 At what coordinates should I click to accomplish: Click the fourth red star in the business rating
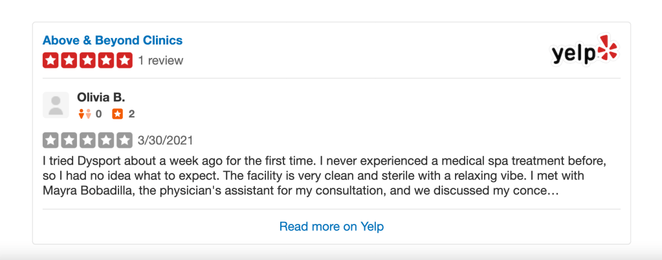point(106,61)
